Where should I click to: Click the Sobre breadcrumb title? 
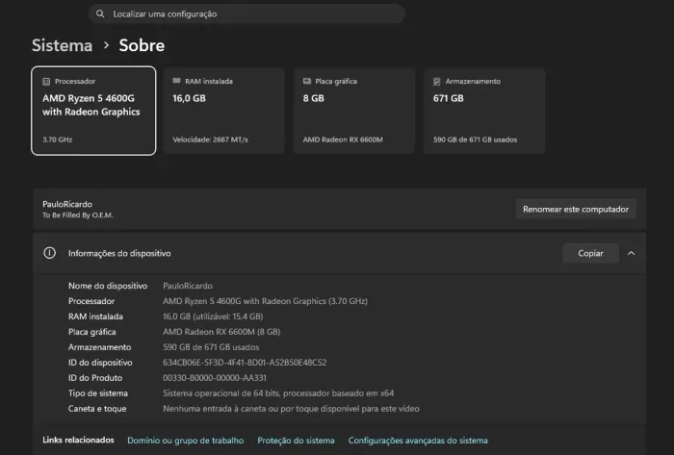tap(142, 45)
